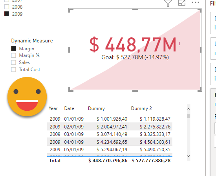The height and width of the screenshot is (176, 216).
Task: Select the 03/01/09 date cell
Action: [x=74, y=134]
